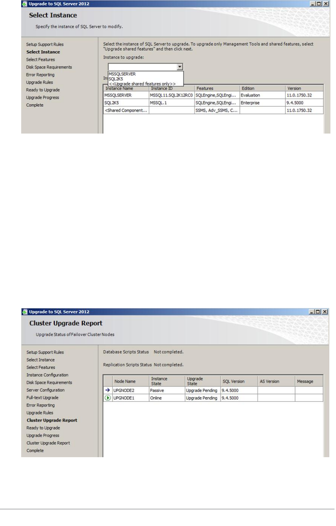
Task: Close the Select Instance setup window
Action: point(326,4)
